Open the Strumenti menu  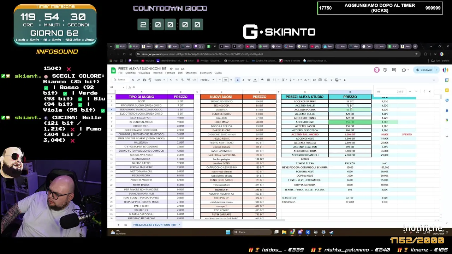click(x=191, y=73)
